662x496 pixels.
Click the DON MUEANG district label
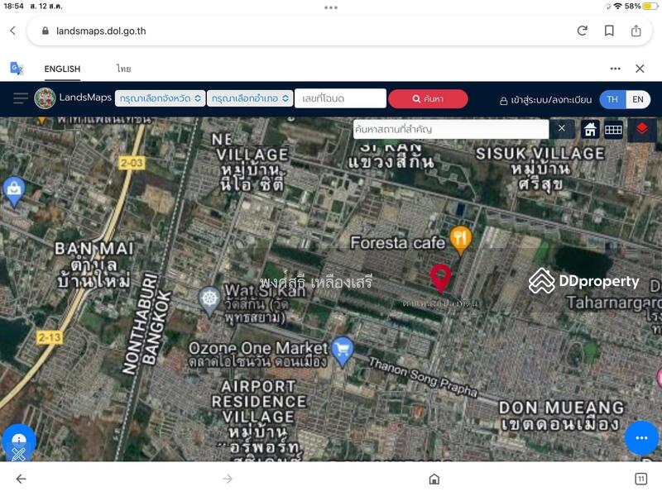[x=562, y=408]
